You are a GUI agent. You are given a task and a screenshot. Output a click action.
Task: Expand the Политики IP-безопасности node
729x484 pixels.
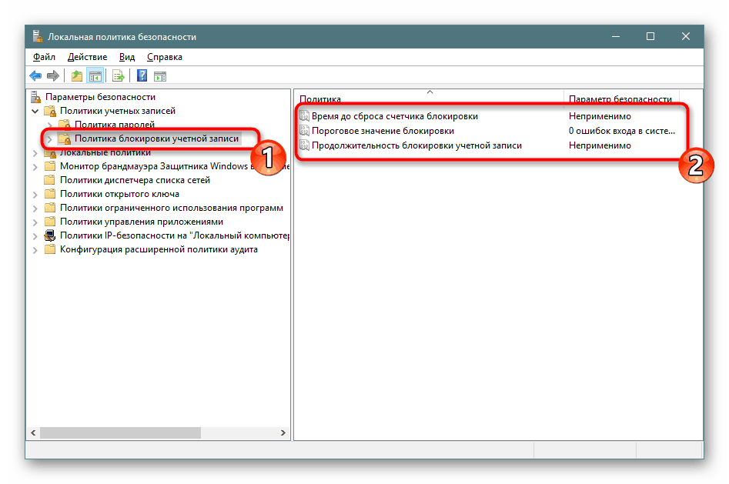click(35, 236)
